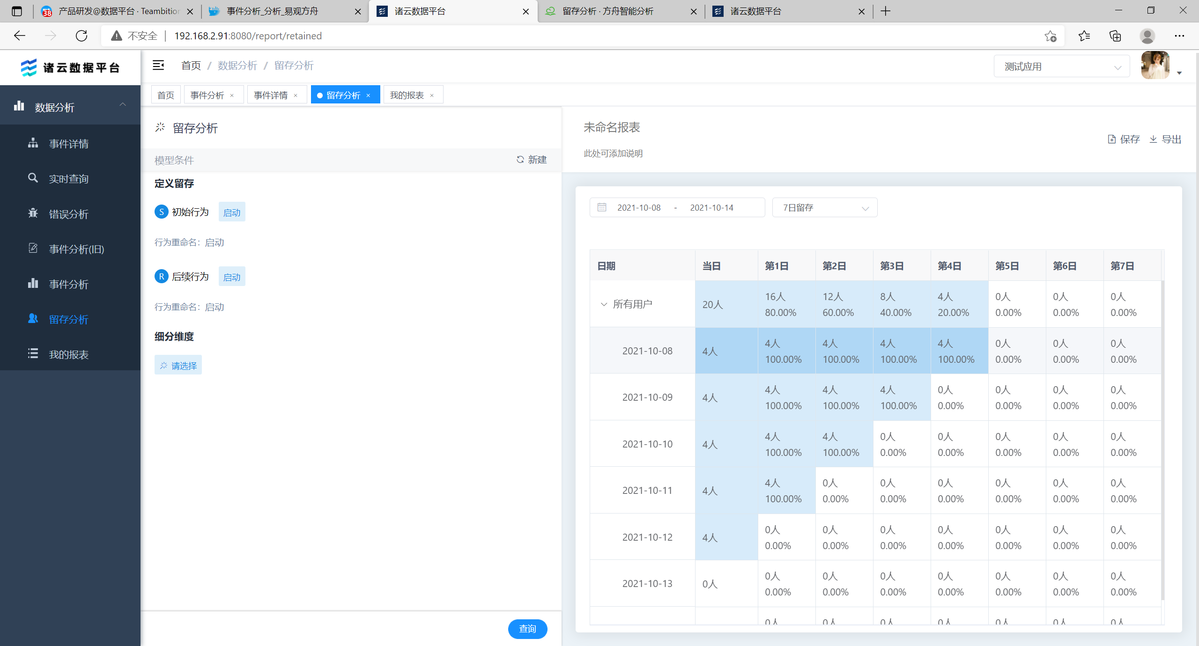Click the 查询 query button
Screen dimensions: 1199x646
pyautogui.click(x=527, y=629)
